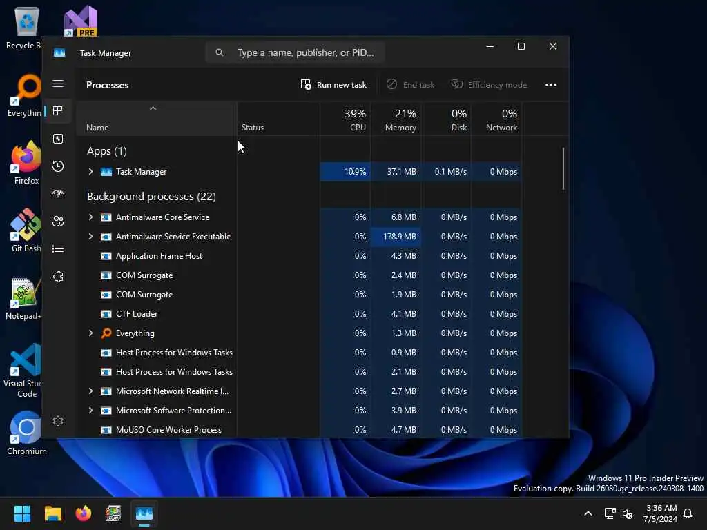Open the Performance page icon in sidebar
Viewport: 707px width, 530px height.
[x=58, y=139]
